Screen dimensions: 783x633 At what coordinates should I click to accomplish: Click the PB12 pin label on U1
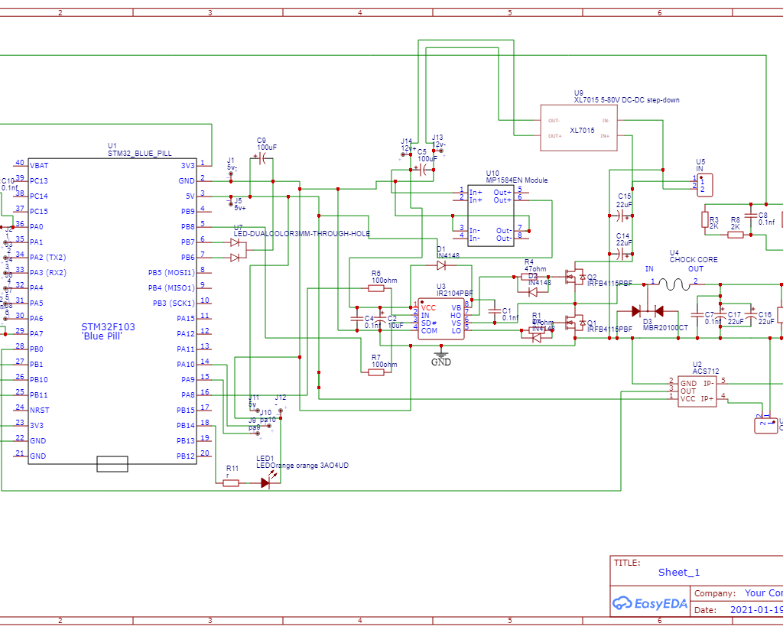[x=186, y=456]
